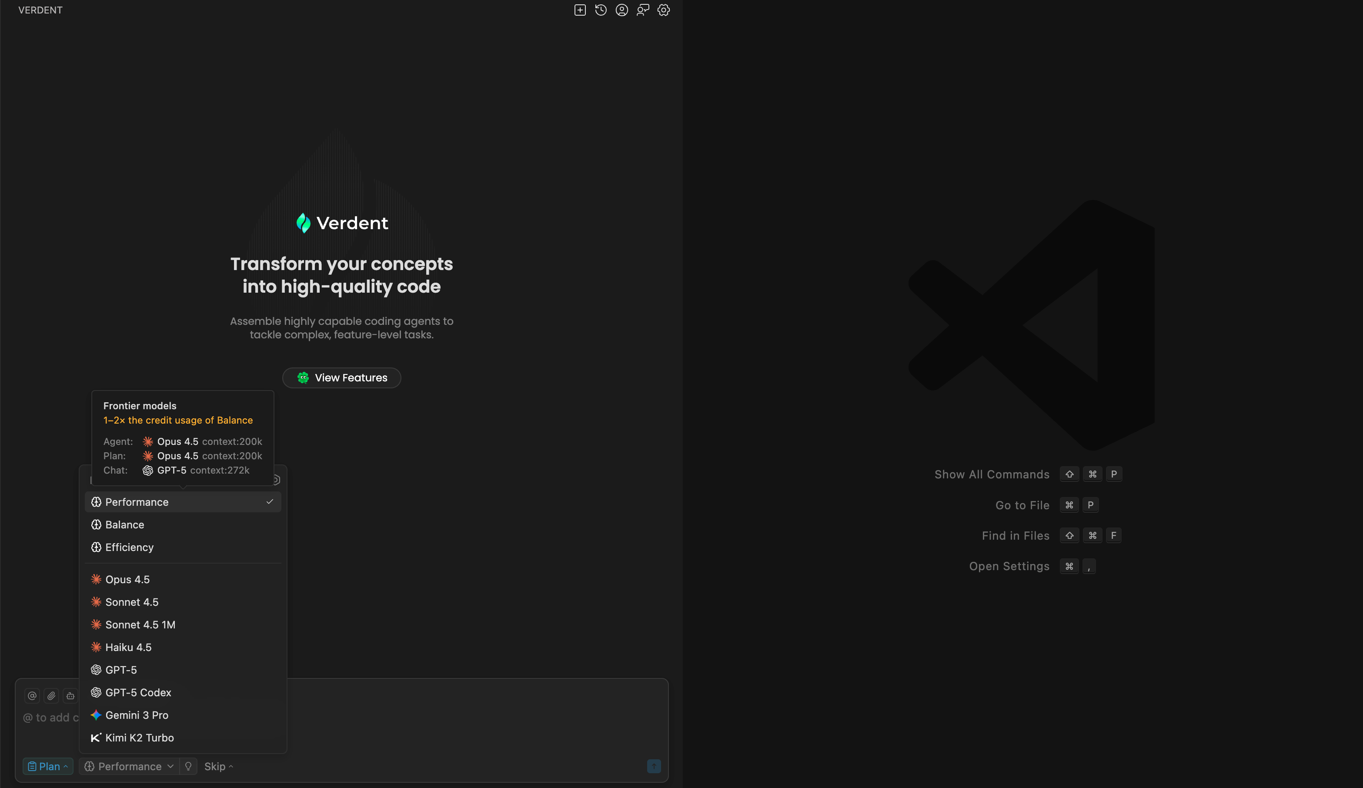Pick Kimi K2 Turbo model
Viewport: 1363px width, 788px height.
(x=140, y=738)
